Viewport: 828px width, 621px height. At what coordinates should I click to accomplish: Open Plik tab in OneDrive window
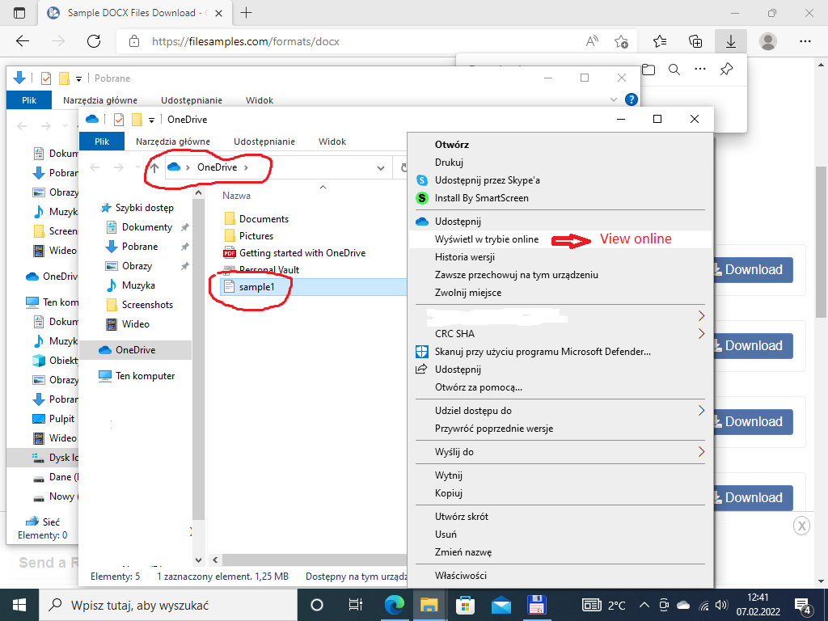[102, 142]
